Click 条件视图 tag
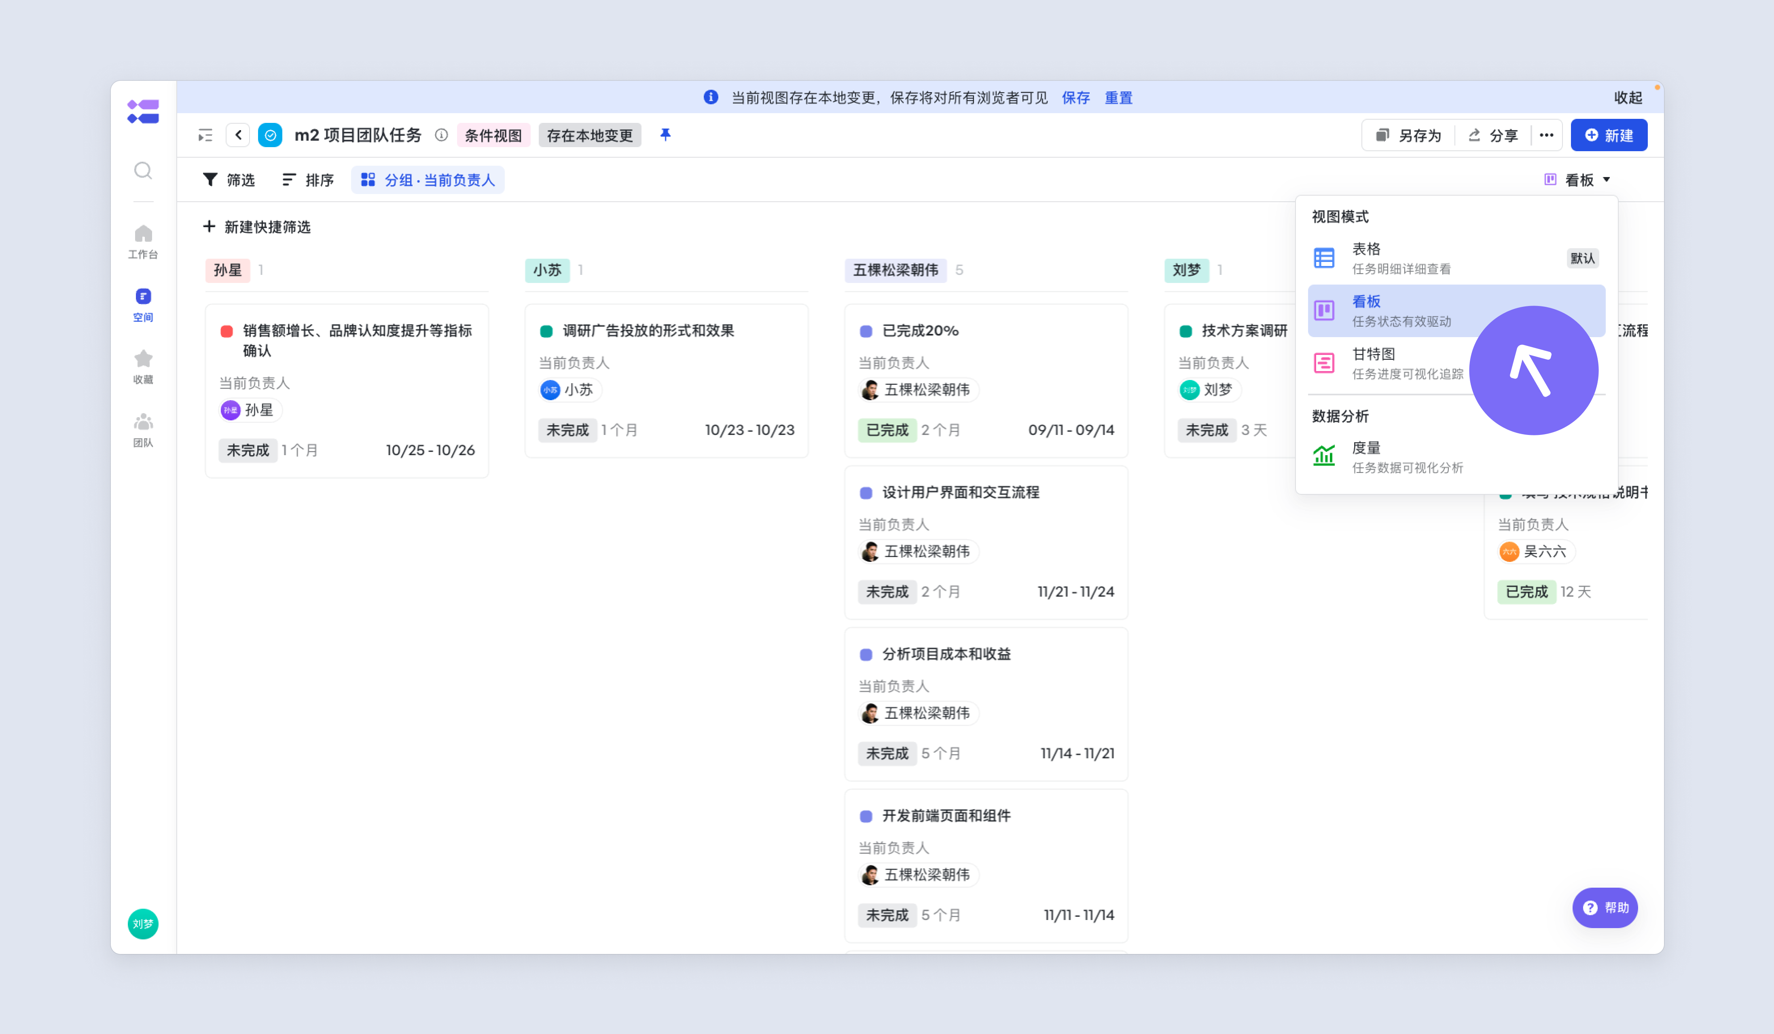The height and width of the screenshot is (1034, 1774). [x=493, y=135]
